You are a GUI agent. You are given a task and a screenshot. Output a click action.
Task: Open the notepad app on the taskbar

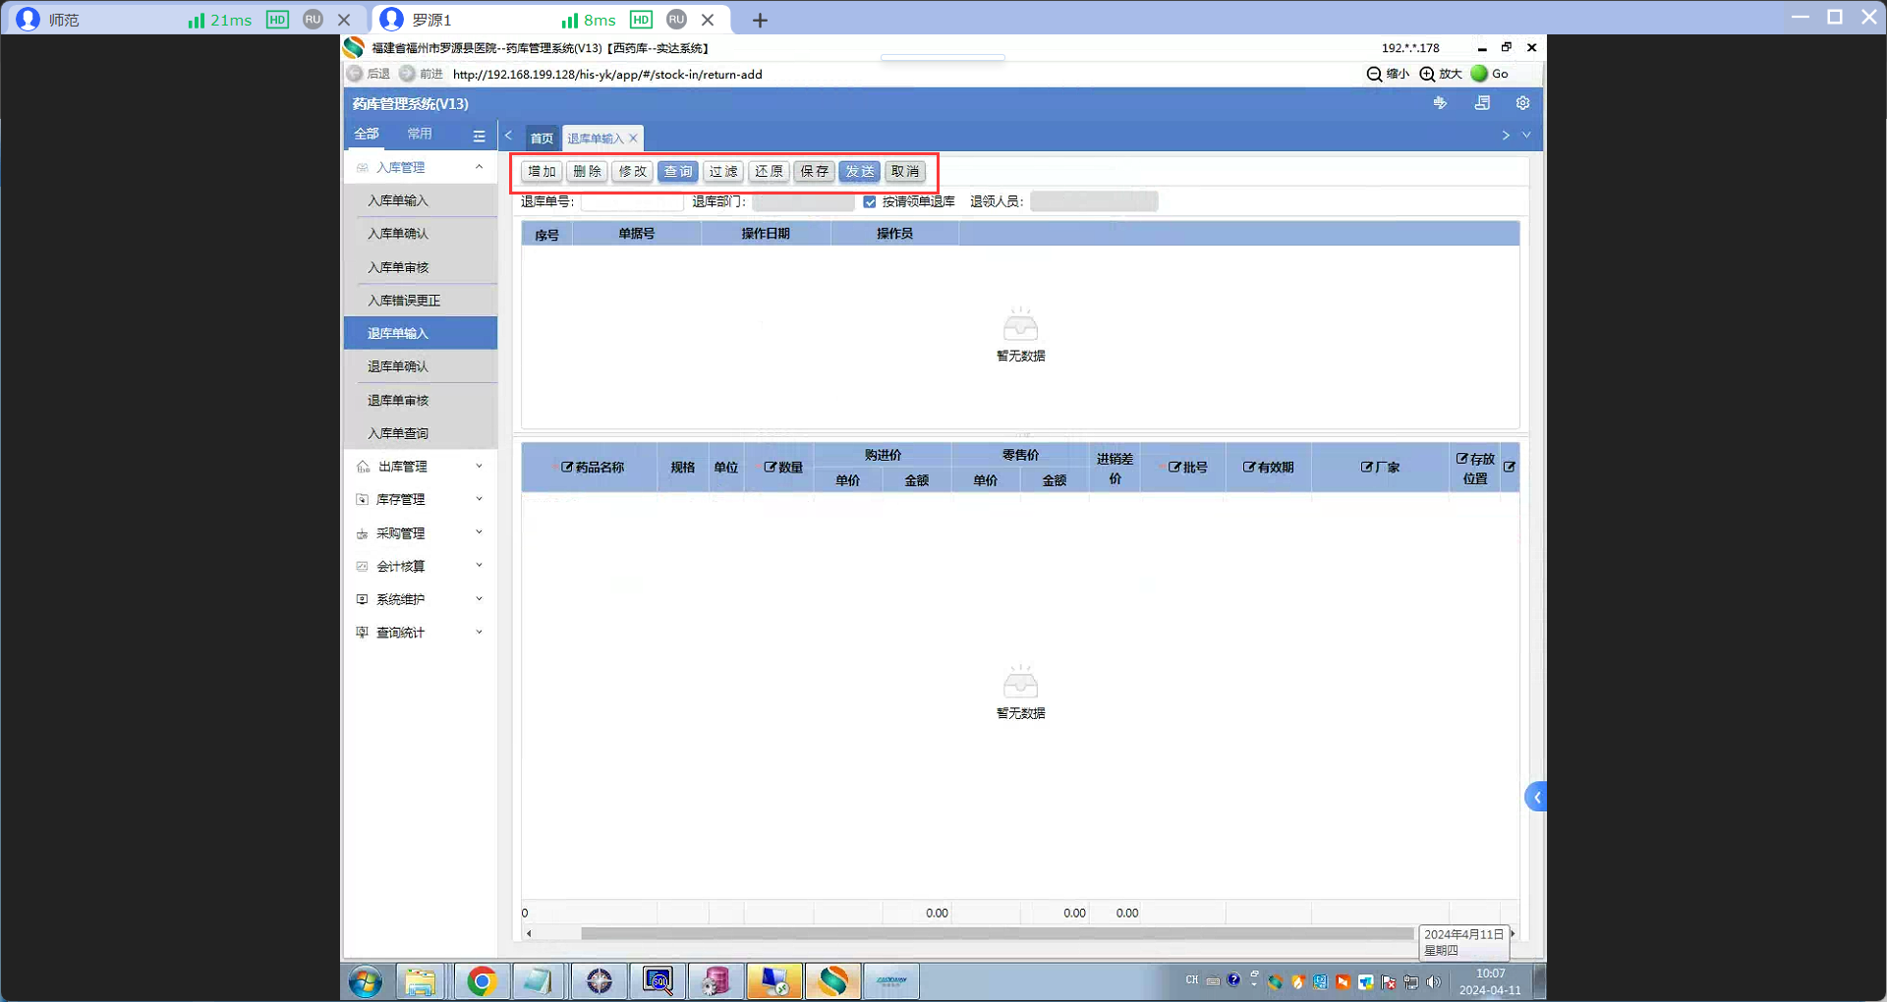[x=538, y=980]
